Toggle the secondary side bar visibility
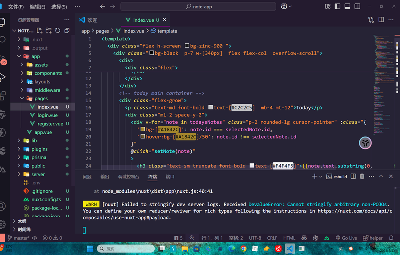Image resolution: width=400 pixels, height=255 pixels. pos(357,6)
